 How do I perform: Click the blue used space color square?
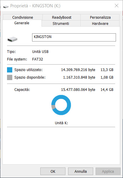click(10, 70)
